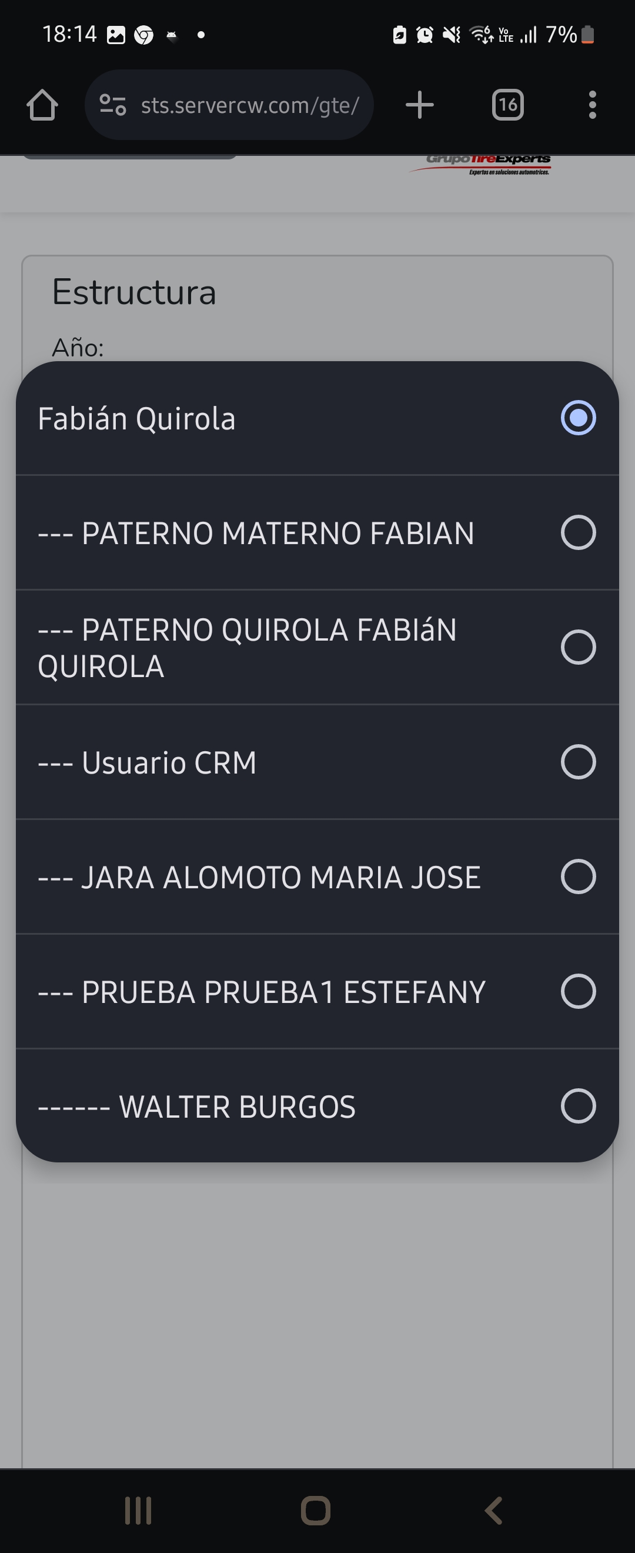Open the tab switcher showing 16 tabs
This screenshot has height=1553, width=635.
[507, 105]
